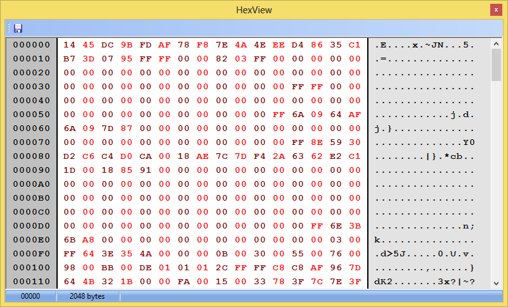Click byte 59 in row 000070
The width and height of the screenshot is (508, 307).
point(336,142)
